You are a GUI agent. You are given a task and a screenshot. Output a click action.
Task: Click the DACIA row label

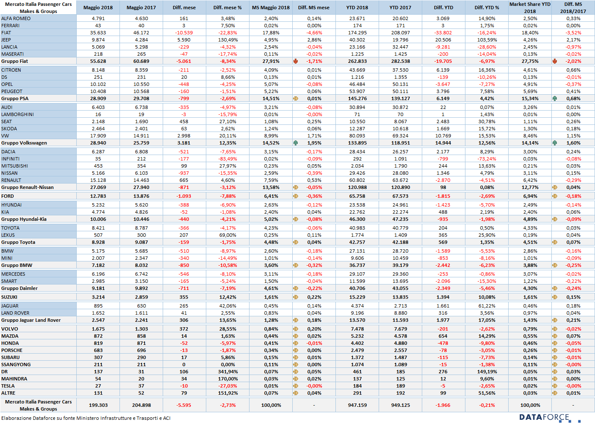tap(8, 152)
